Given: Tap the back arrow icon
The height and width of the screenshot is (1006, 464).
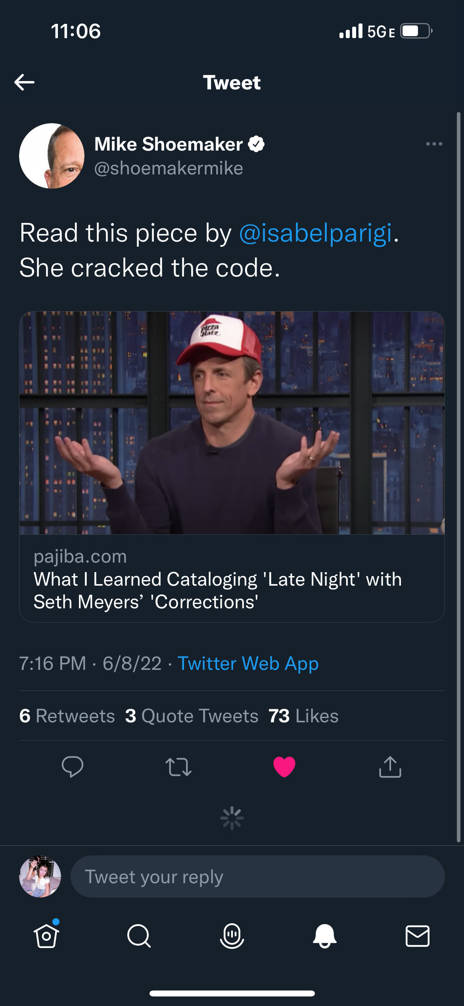Looking at the screenshot, I should click(x=25, y=83).
